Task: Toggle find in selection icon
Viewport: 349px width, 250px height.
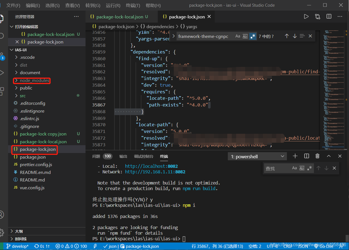Action: pos(302,36)
